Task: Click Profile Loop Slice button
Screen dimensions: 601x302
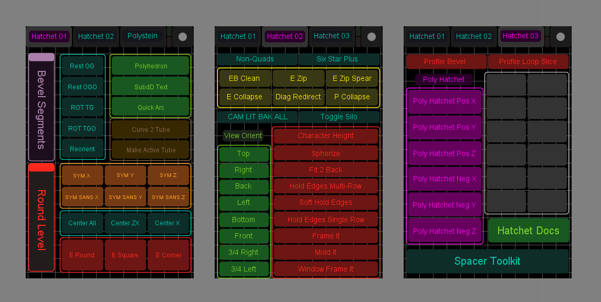Action: click(x=528, y=62)
